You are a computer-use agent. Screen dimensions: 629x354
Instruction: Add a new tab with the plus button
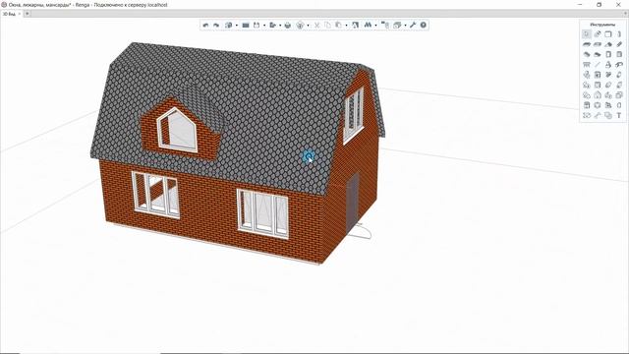[x=28, y=14]
